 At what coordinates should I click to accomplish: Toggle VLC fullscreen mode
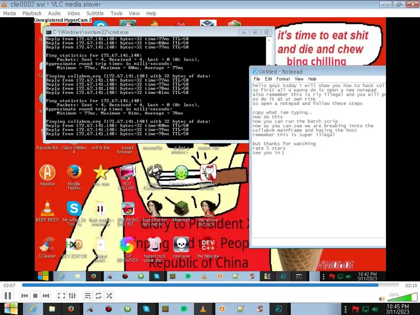[x=62, y=296]
